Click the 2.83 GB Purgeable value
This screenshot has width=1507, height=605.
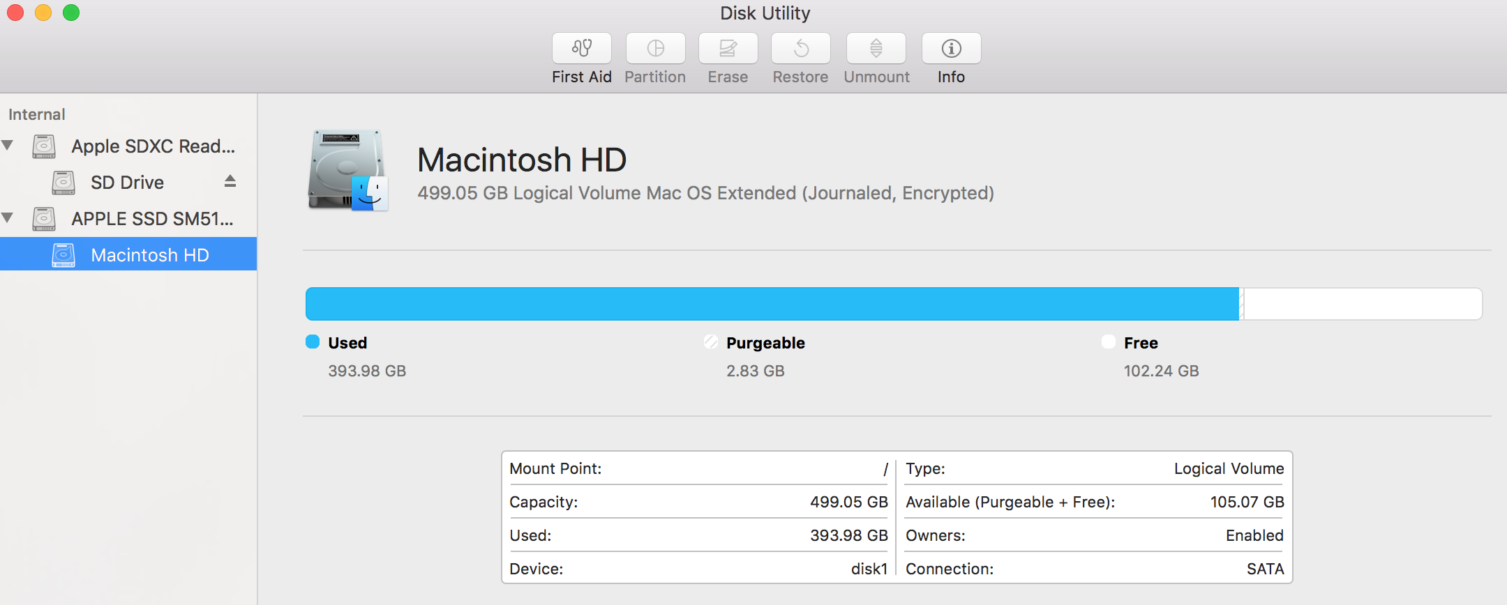[756, 371]
